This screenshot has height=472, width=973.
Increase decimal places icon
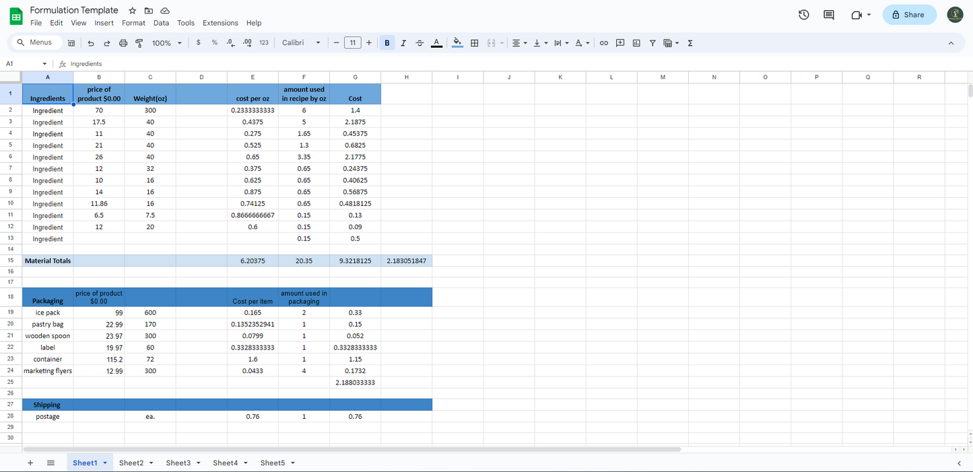point(247,42)
